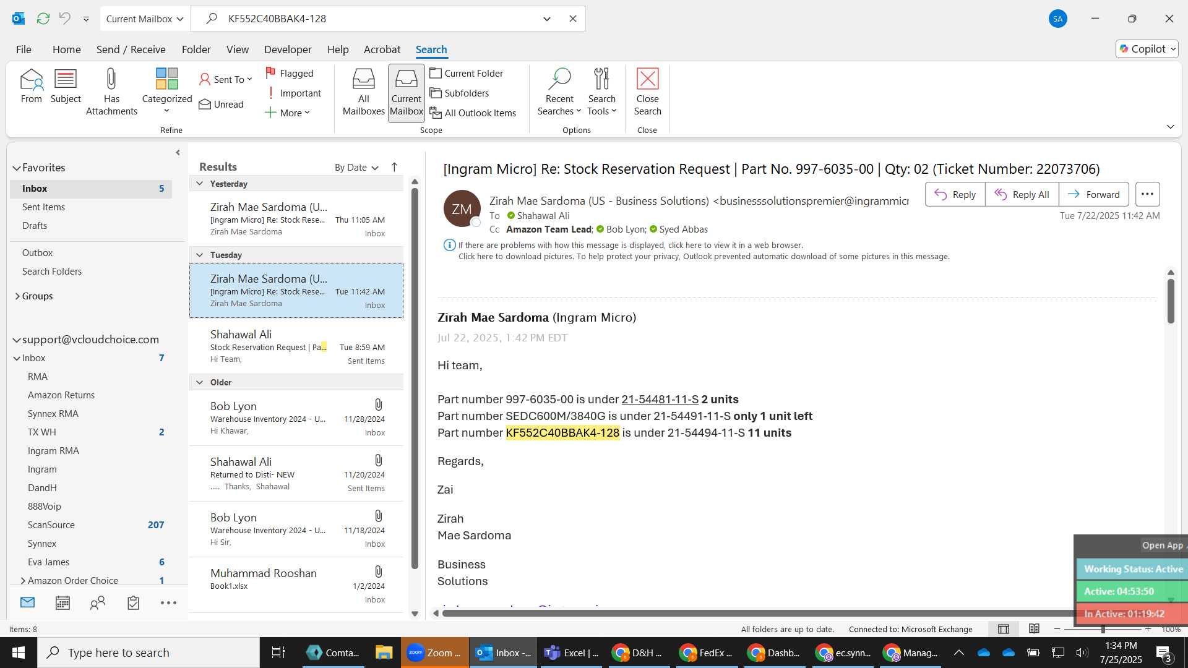Viewport: 1188px width, 668px height.
Task: Set search scope to Current Mailbox
Action: [x=407, y=93]
